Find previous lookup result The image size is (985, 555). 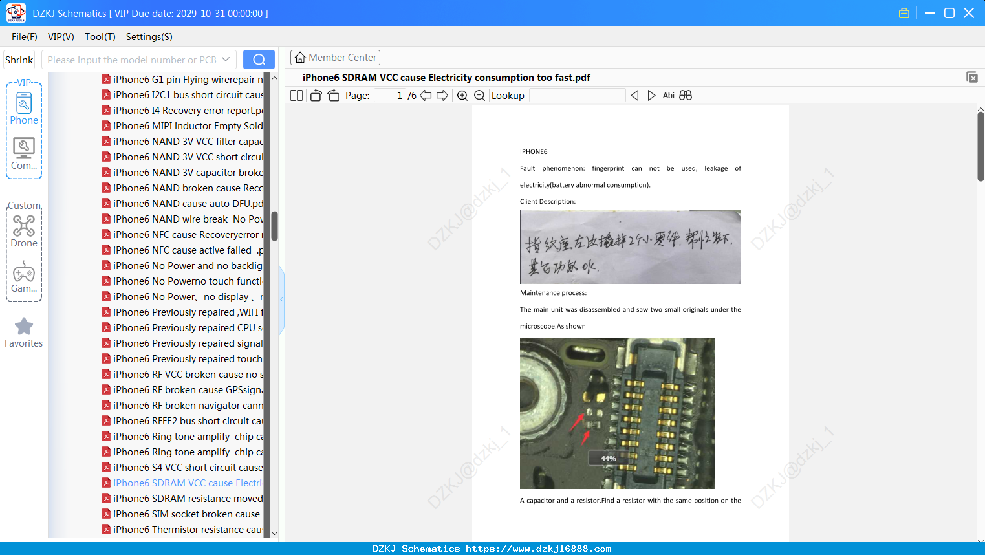point(634,96)
